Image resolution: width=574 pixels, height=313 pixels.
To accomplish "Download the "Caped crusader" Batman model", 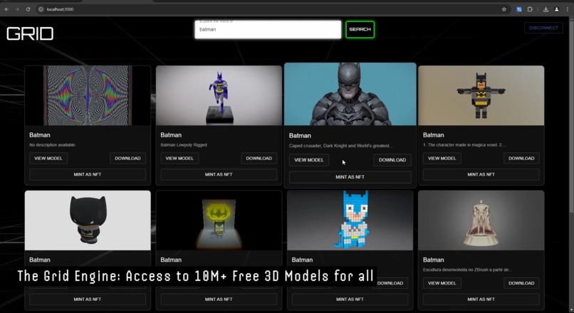I will tap(392, 160).
